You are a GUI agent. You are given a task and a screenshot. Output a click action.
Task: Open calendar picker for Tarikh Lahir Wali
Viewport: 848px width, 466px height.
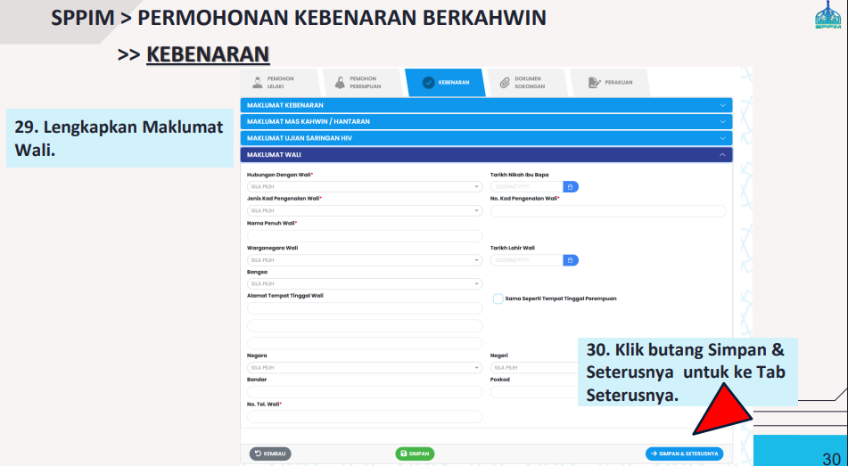point(571,260)
